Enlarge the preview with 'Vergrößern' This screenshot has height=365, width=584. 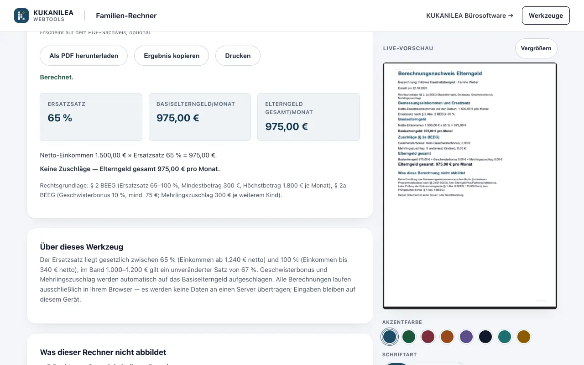tap(536, 48)
